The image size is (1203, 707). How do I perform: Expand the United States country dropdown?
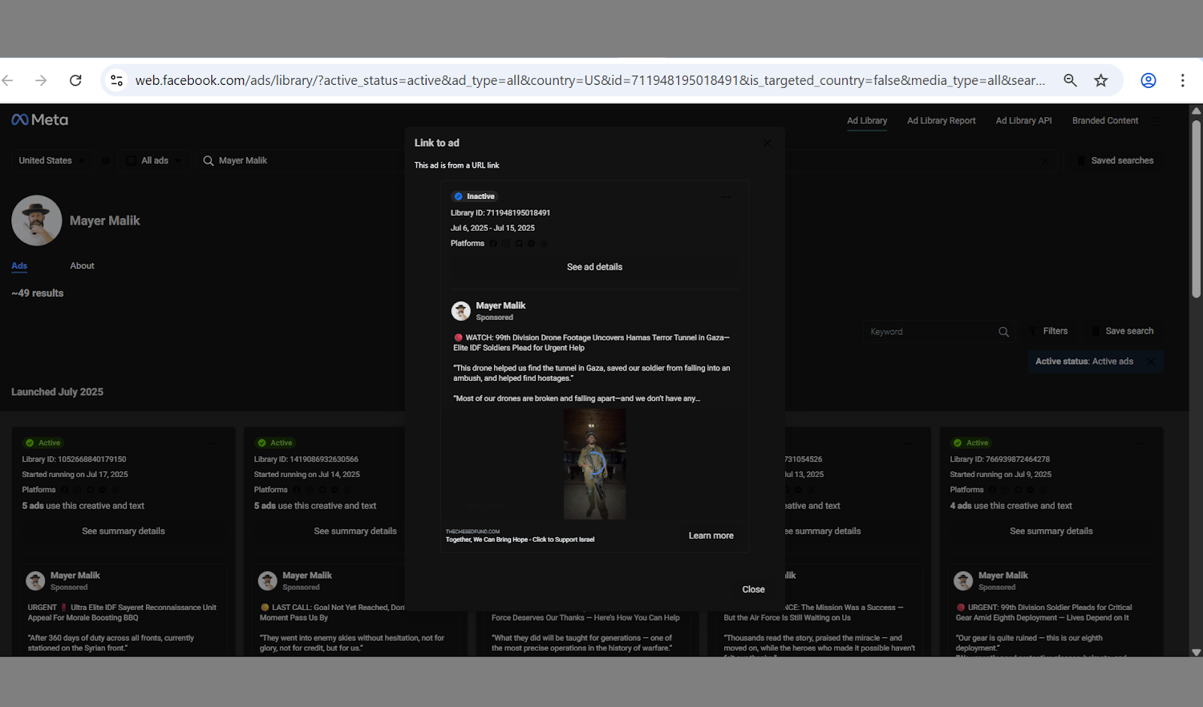click(x=52, y=161)
